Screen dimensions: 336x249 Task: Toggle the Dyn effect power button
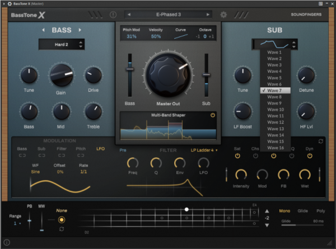pos(310,156)
